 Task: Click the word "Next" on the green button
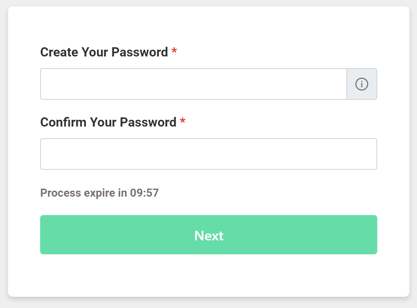click(x=209, y=236)
